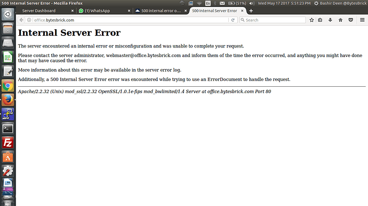Open a new tab with plus button
The height and width of the screenshot is (206, 368).
tap(251, 11)
